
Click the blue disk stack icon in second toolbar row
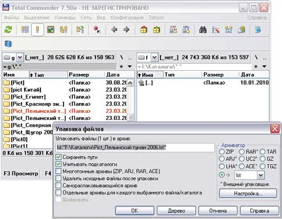click(x=8, y=44)
